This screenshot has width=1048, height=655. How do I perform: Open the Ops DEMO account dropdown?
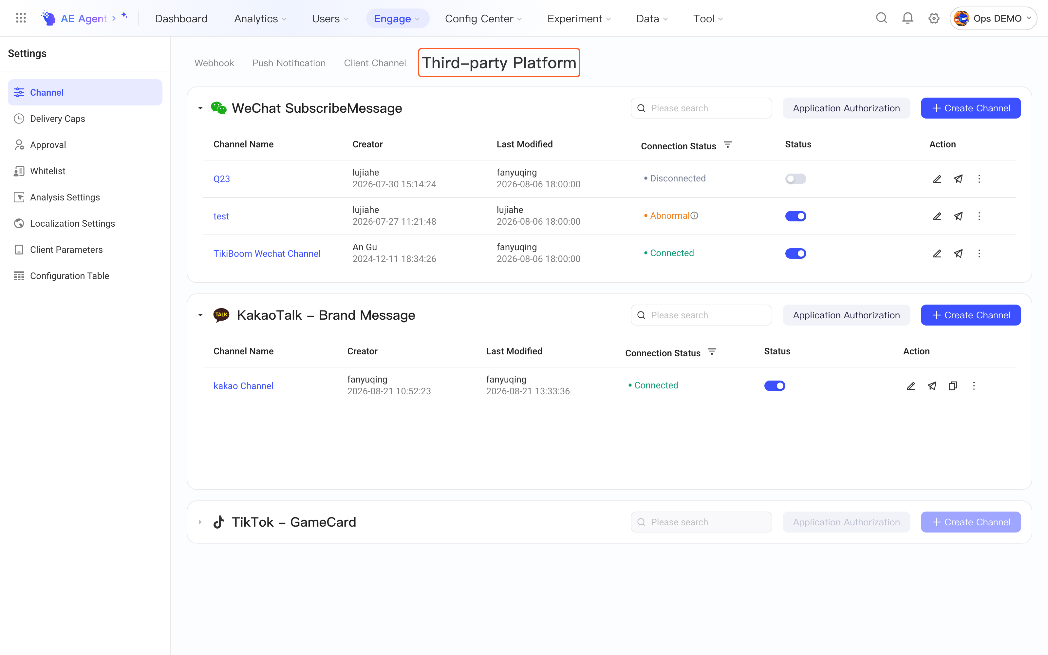pos(993,18)
